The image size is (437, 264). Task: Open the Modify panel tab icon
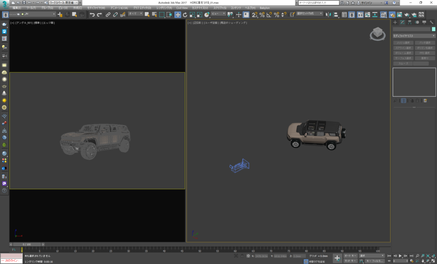click(x=402, y=22)
